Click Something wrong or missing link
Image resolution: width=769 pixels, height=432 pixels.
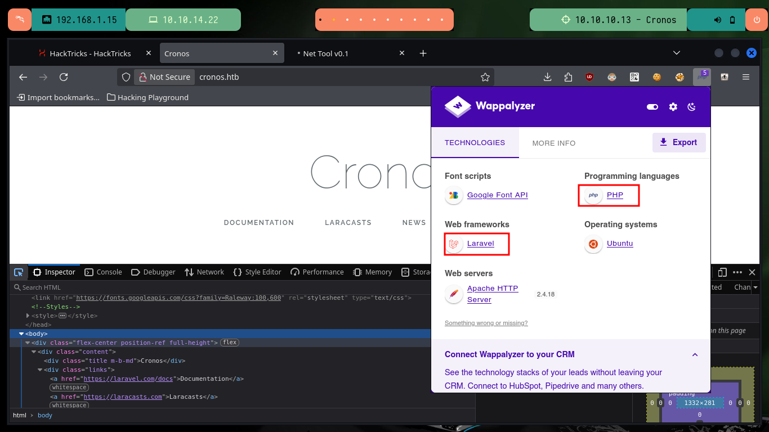click(x=486, y=323)
